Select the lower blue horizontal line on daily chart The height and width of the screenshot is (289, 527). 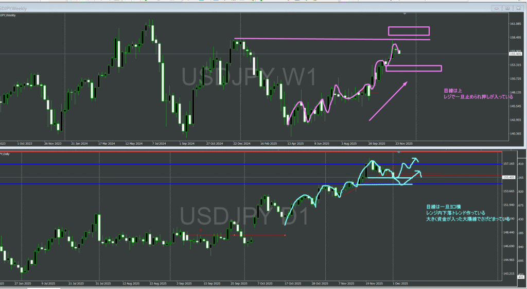click(x=154, y=184)
